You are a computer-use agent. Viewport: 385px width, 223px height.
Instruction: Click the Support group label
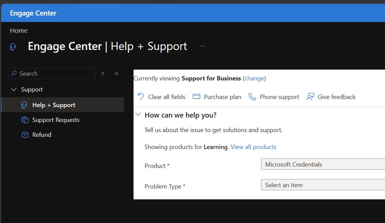point(32,90)
